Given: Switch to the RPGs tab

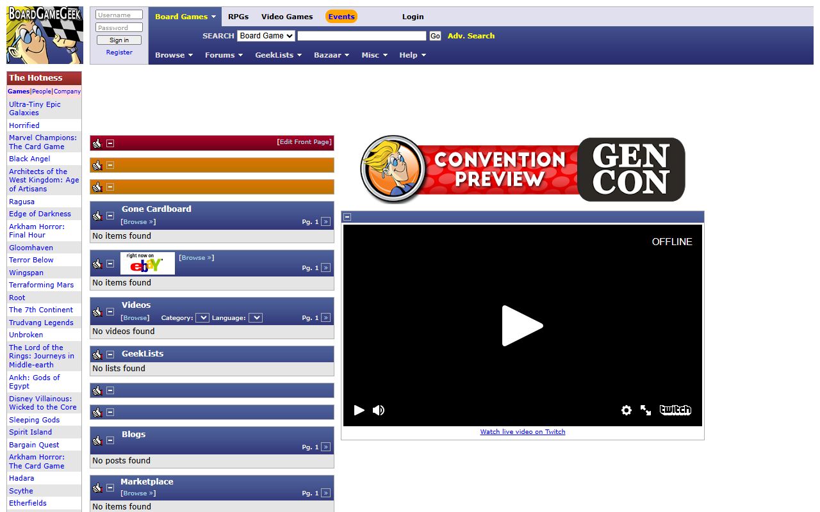Looking at the screenshot, I should point(238,17).
